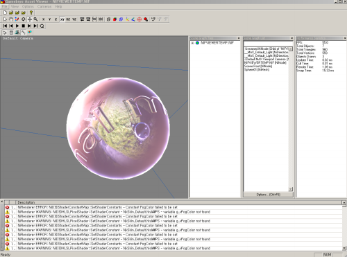The width and height of the screenshot is (347, 257).
Task: Click the Options... (Ctrl+F6) button
Action: click(269, 195)
